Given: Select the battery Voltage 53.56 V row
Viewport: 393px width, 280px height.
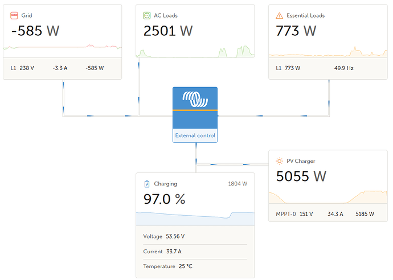Looking at the screenshot, I should 195,236.
